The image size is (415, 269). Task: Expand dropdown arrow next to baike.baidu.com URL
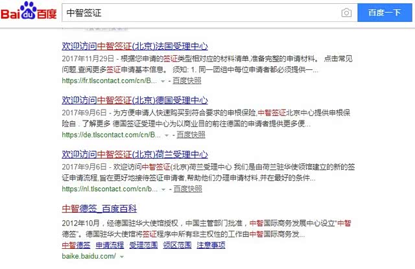(122, 257)
